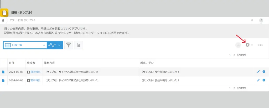This screenshot has height=108, width=269.
Task: Open the bar chart aggregate icon
Action: [78, 45]
